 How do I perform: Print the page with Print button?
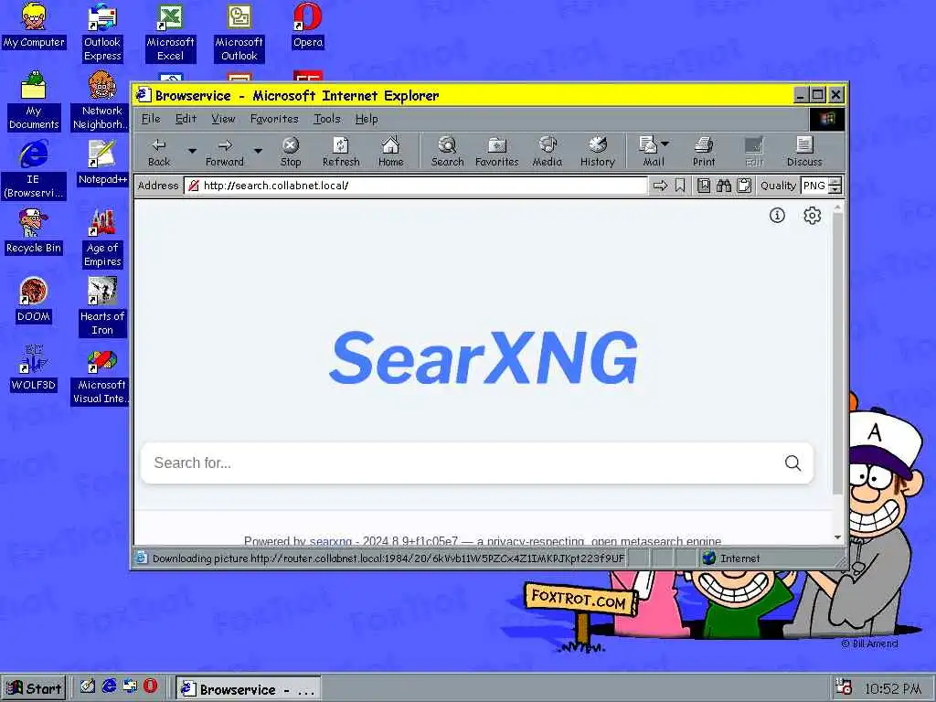704,152
